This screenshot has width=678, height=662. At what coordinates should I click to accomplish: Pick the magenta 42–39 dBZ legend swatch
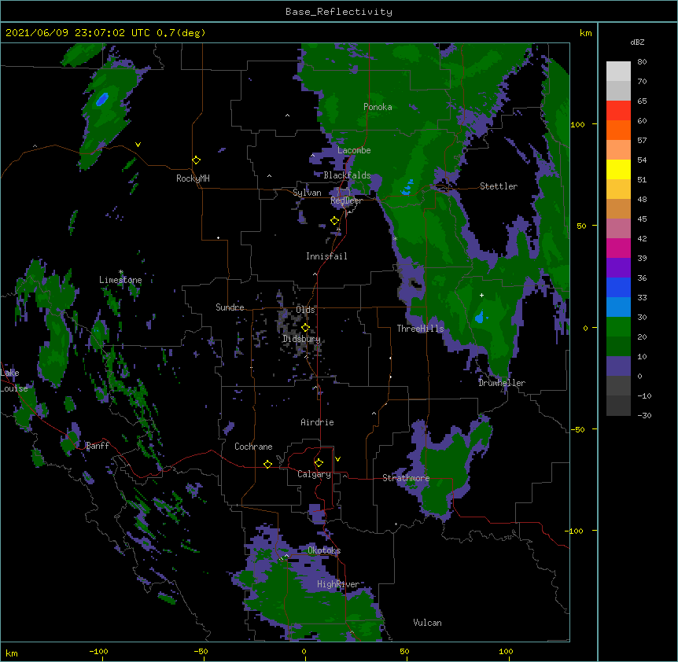(618, 248)
